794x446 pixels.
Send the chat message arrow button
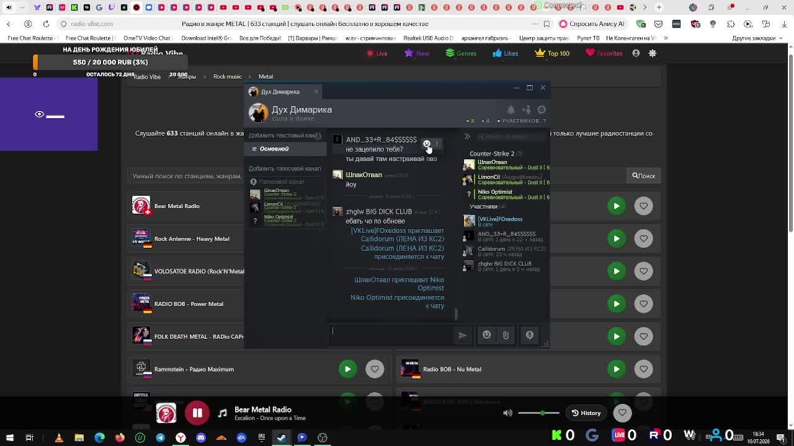(x=462, y=335)
